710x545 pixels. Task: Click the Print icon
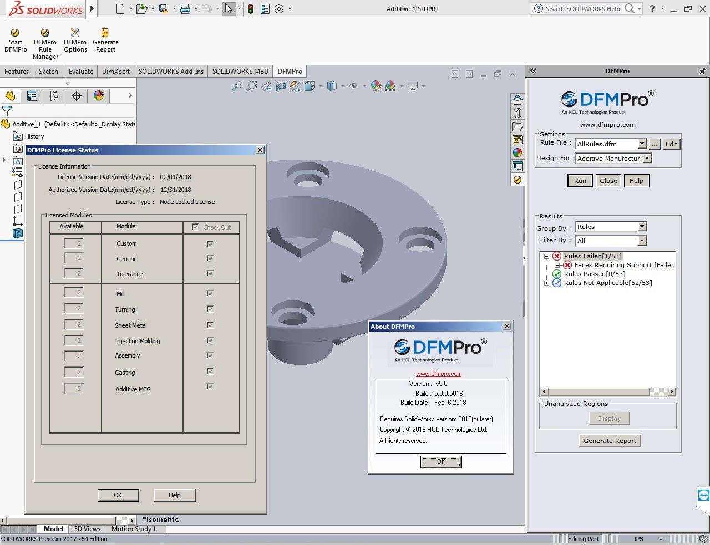point(185,8)
